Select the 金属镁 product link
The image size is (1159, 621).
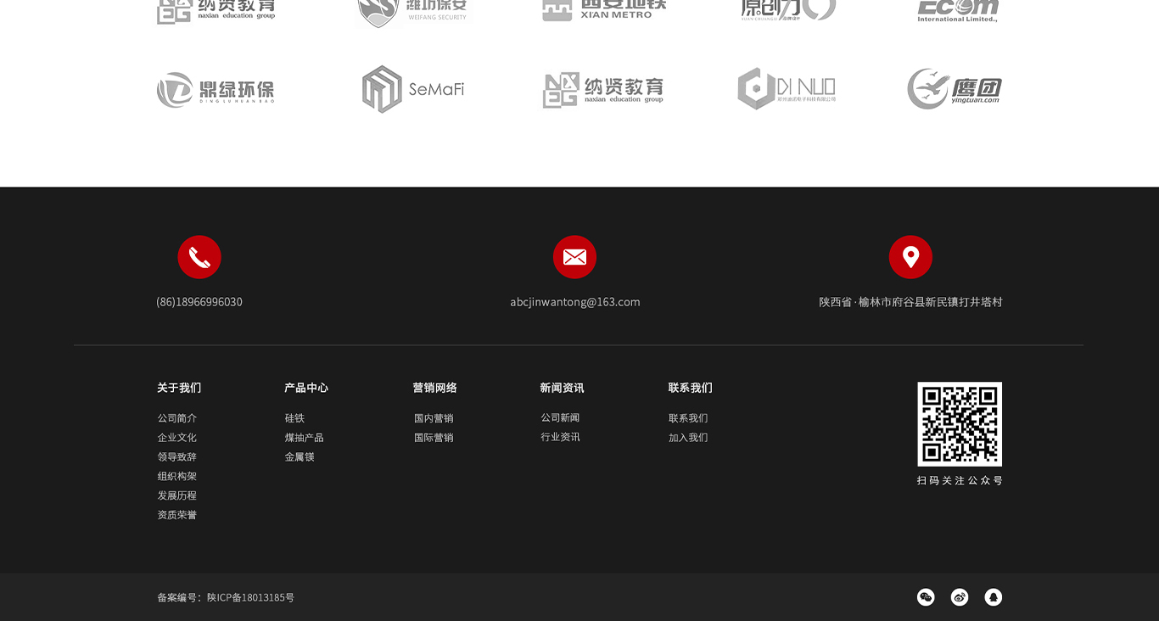pyautogui.click(x=300, y=457)
